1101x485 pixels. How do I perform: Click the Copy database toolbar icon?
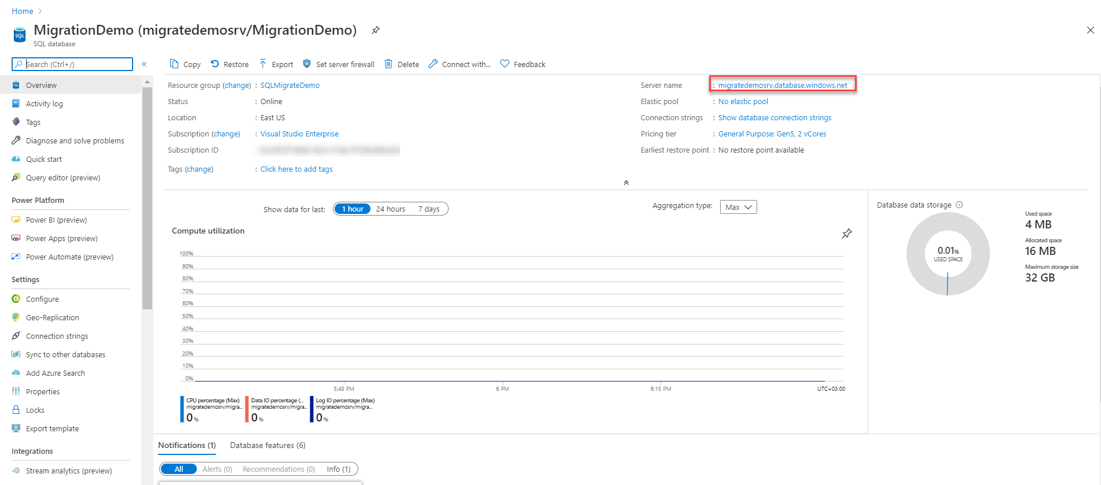174,64
